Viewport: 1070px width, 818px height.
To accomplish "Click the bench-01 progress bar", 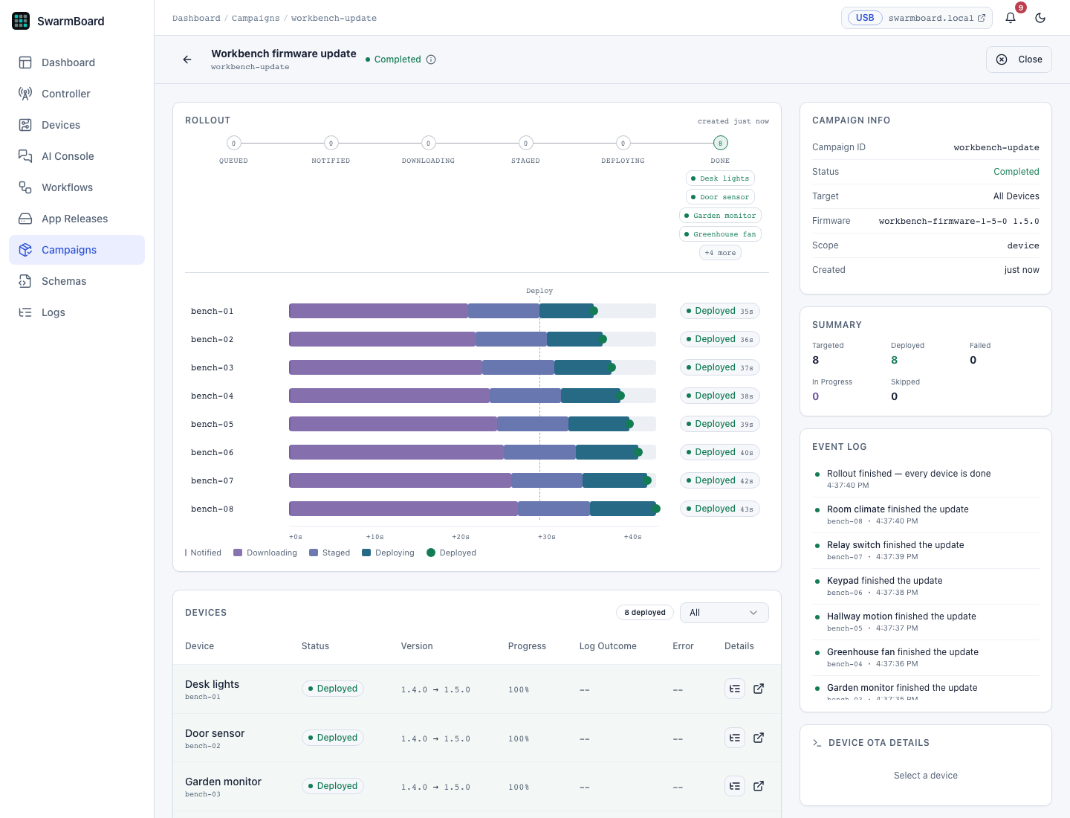I will (x=473, y=311).
